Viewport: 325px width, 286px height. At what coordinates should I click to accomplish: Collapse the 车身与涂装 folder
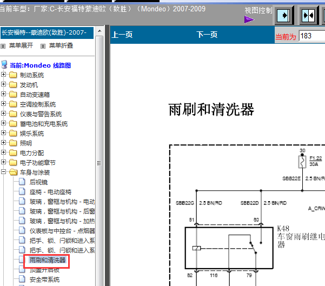[3, 171]
